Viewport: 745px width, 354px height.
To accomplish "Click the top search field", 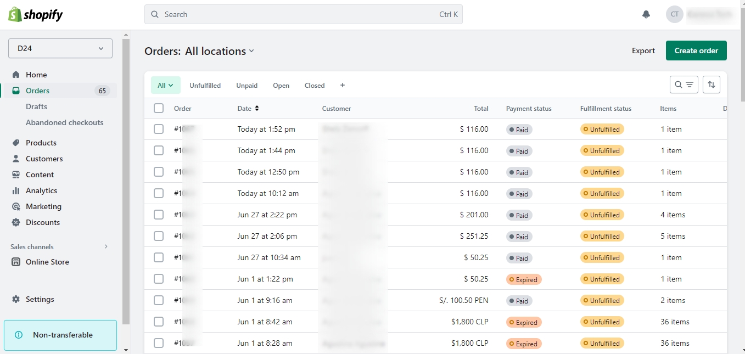I will pyautogui.click(x=303, y=14).
